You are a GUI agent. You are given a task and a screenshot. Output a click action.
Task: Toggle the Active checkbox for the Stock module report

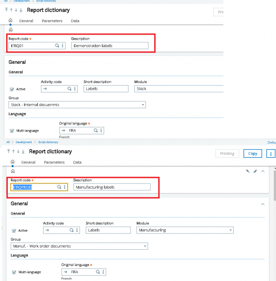coord(11,89)
